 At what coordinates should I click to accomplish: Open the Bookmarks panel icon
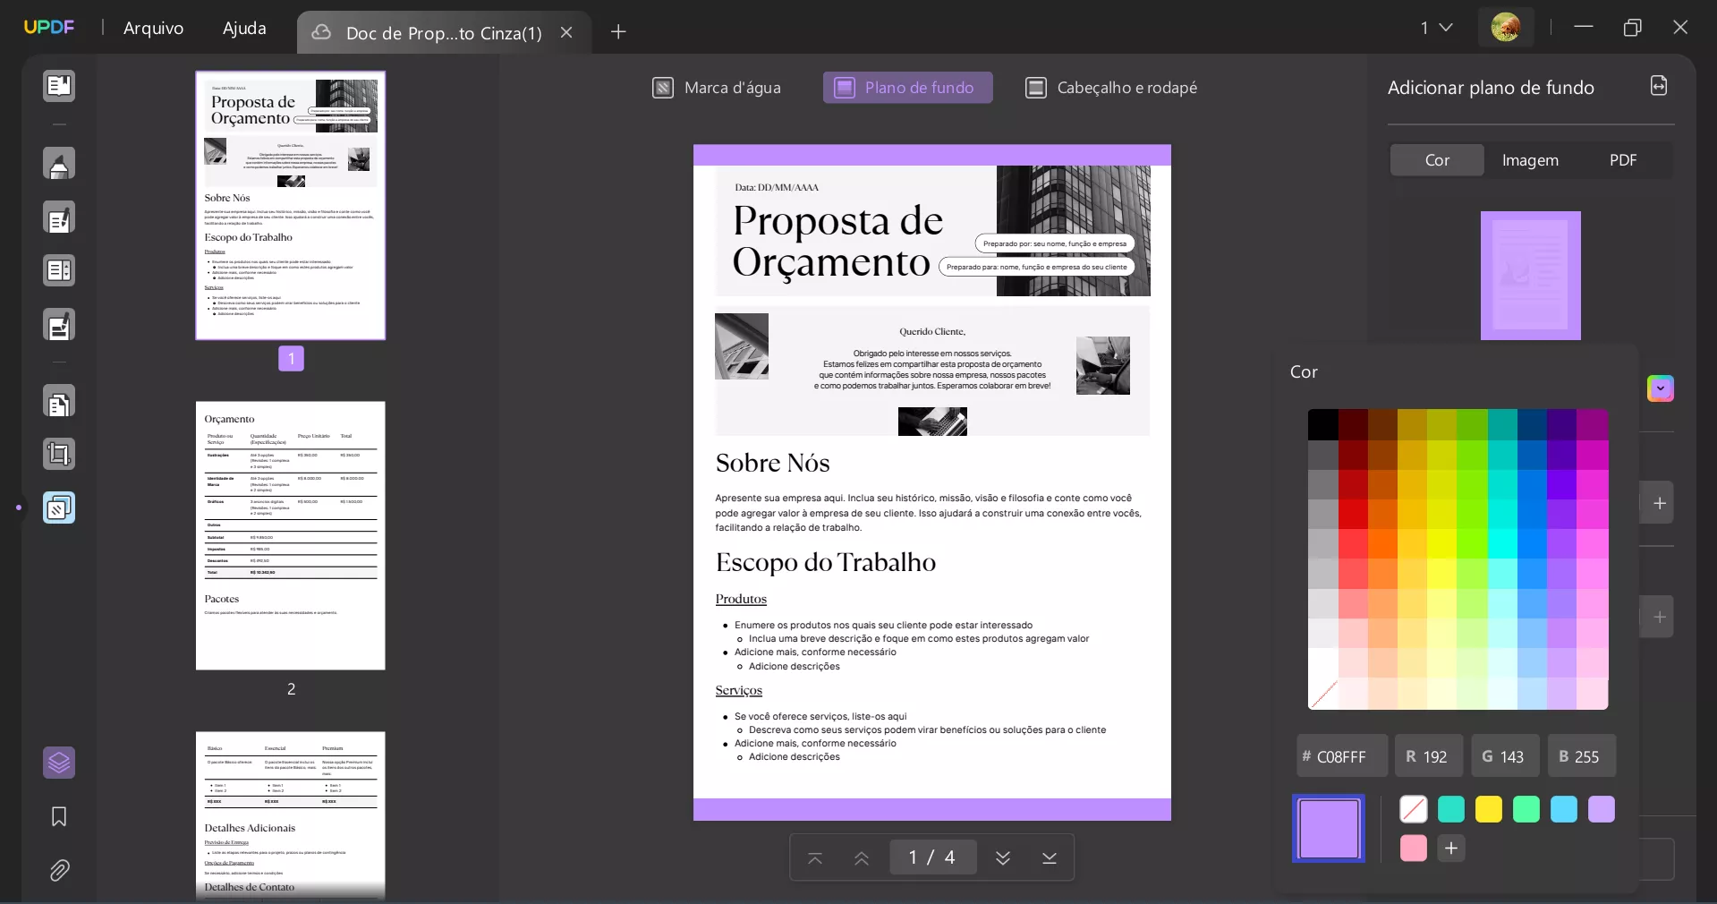click(x=59, y=817)
